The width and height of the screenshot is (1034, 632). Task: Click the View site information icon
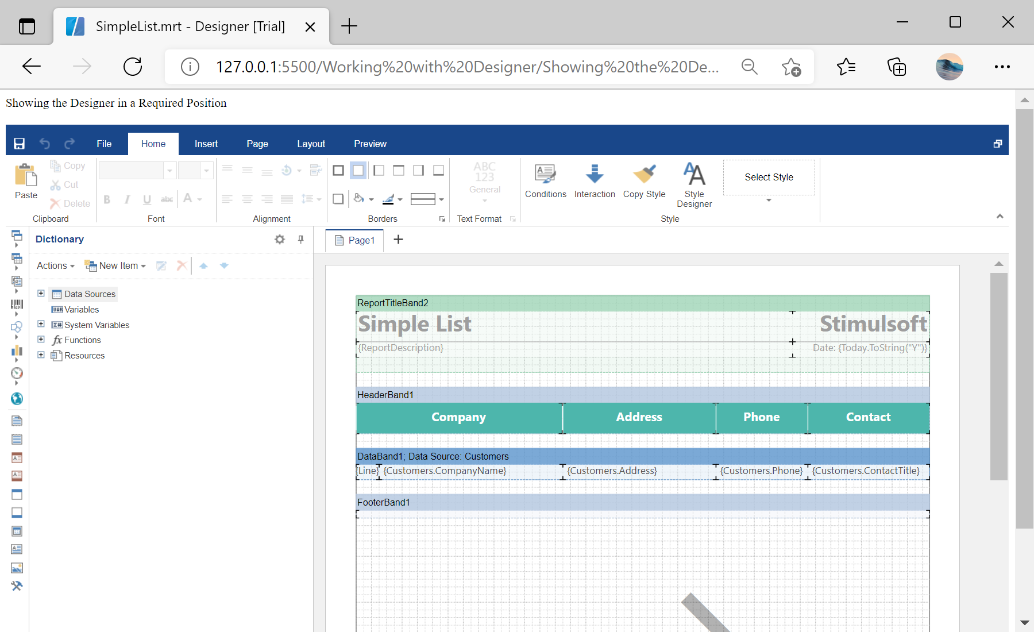pos(190,67)
